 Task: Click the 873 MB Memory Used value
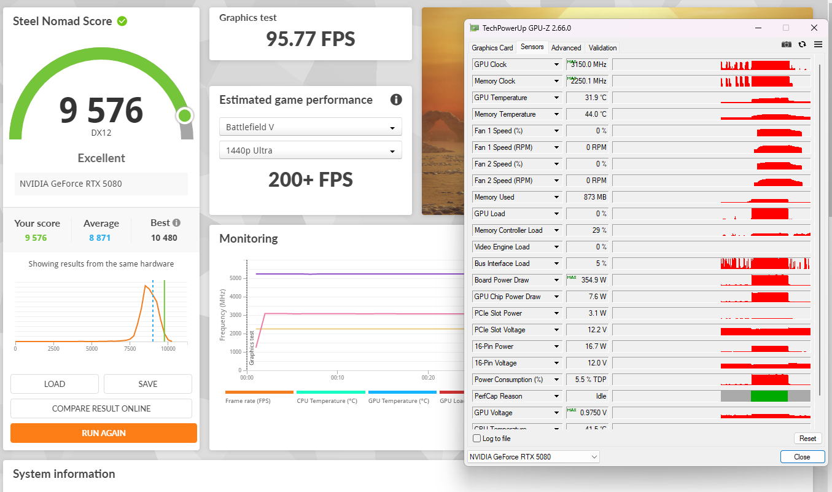click(587, 197)
